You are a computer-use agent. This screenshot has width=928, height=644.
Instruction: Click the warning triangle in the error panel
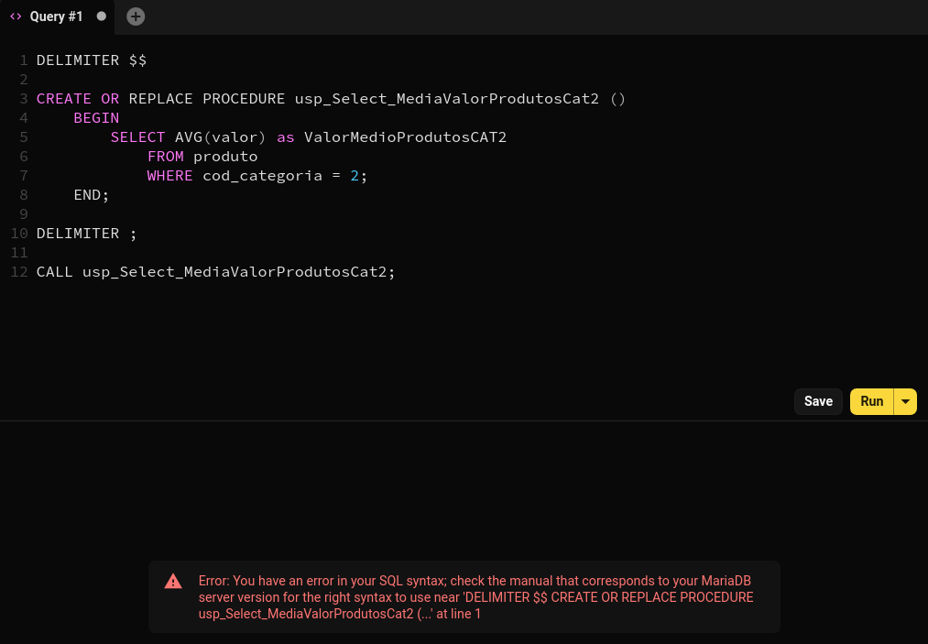coord(172,580)
